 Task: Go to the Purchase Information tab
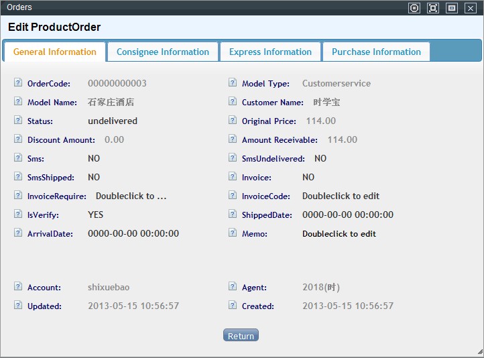tap(376, 52)
